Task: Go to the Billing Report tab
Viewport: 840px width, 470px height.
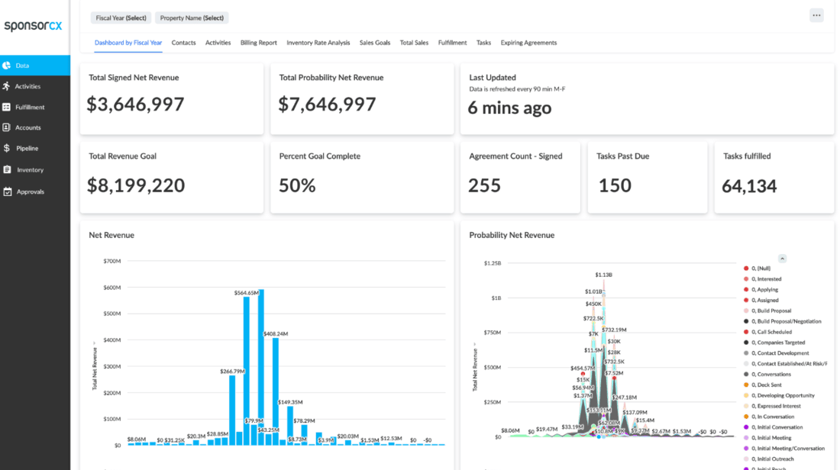Action: coord(259,43)
